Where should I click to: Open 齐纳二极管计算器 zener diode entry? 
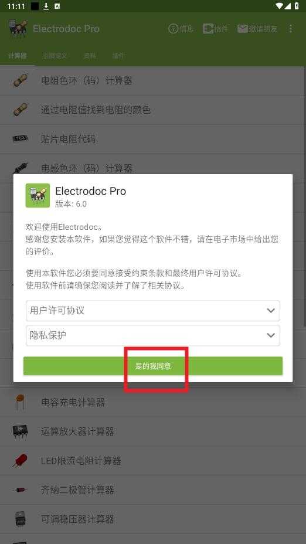click(153, 490)
